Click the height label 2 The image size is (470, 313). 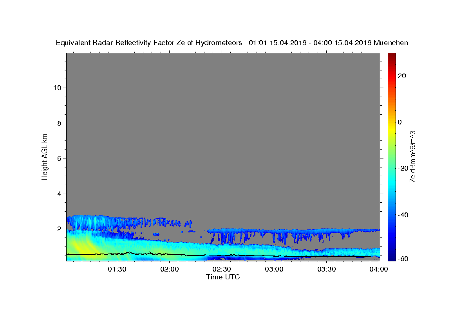point(59,229)
